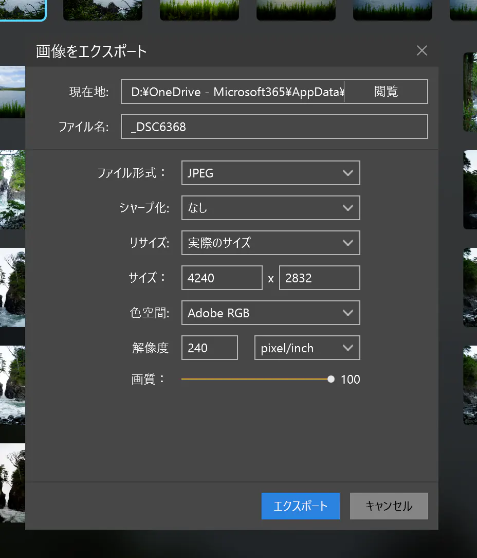Click the 画像をエクスポート dialog title
477x558 pixels.
click(x=91, y=51)
